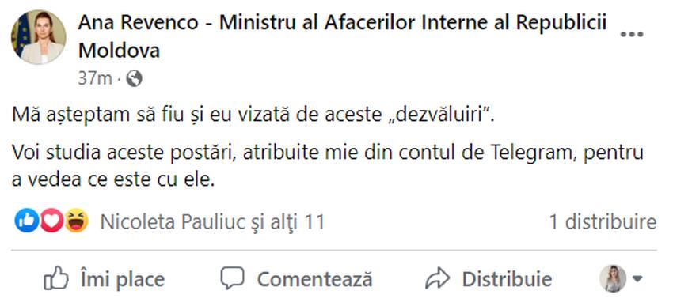Open Ana Revenco's profile picture
Image resolution: width=673 pixels, height=306 pixels.
(x=39, y=37)
